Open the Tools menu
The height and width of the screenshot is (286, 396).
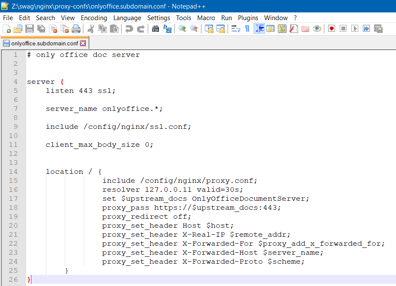[x=183, y=18]
